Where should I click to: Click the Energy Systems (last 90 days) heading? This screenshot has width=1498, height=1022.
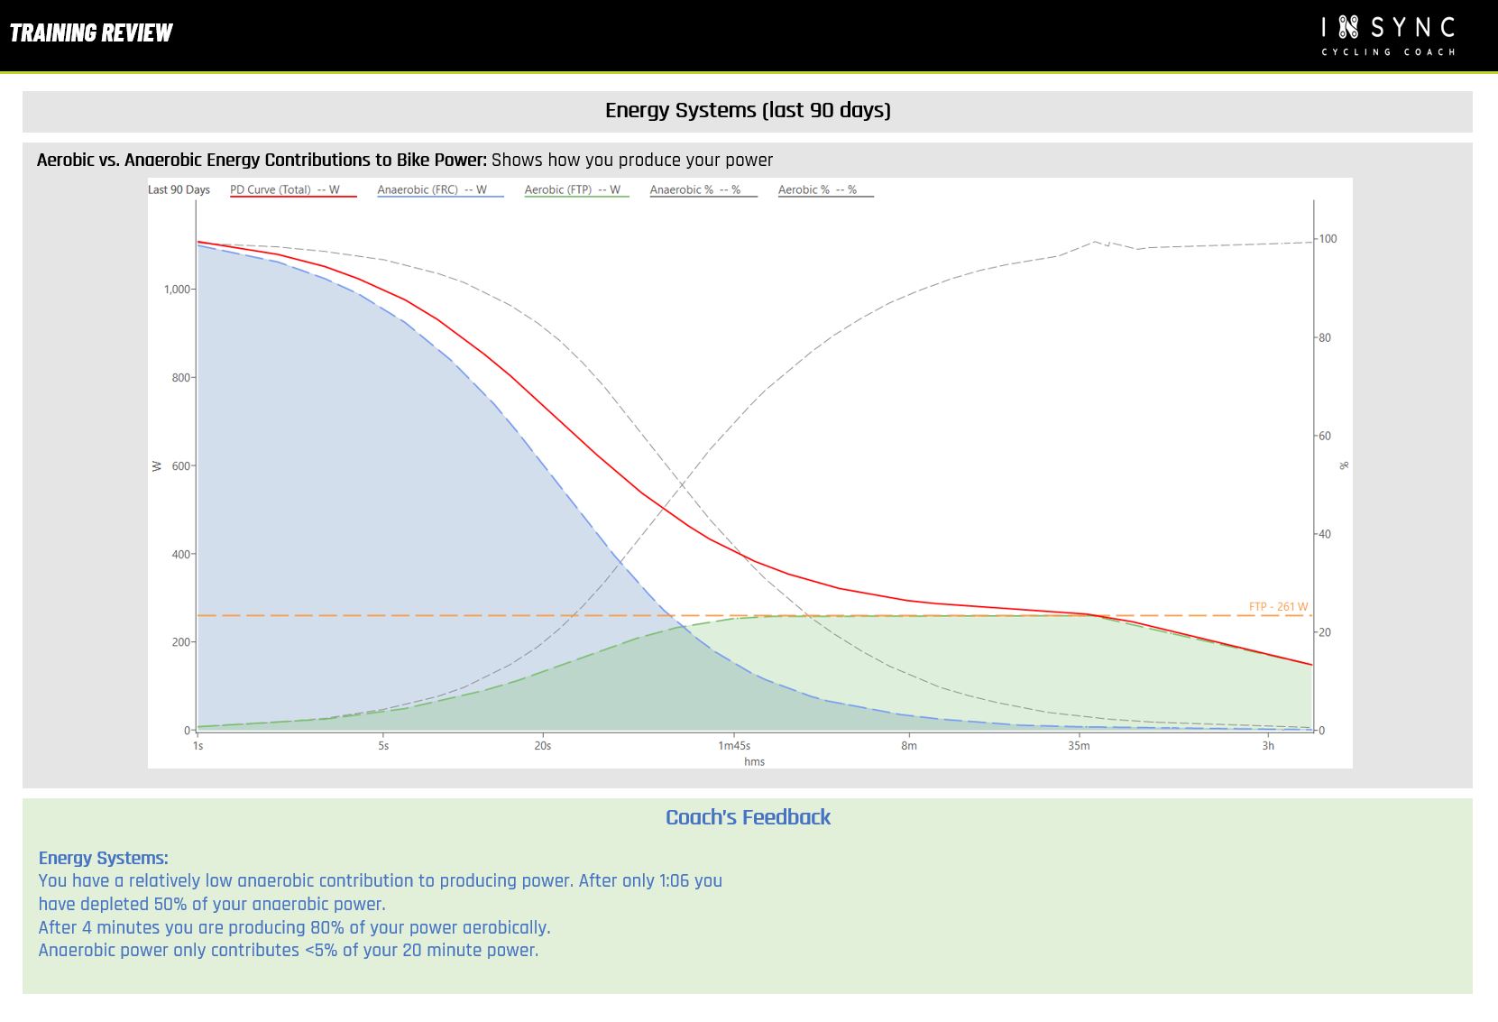(748, 110)
